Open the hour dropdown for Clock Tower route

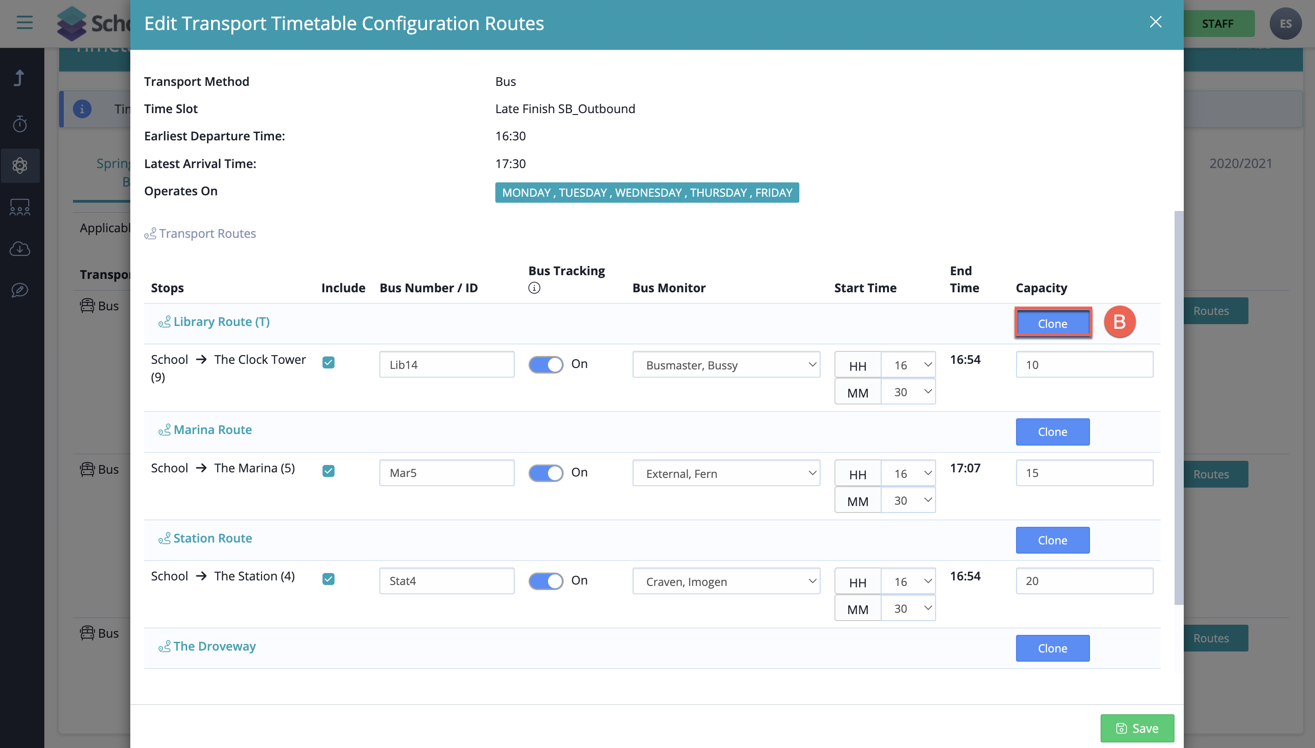pos(908,365)
